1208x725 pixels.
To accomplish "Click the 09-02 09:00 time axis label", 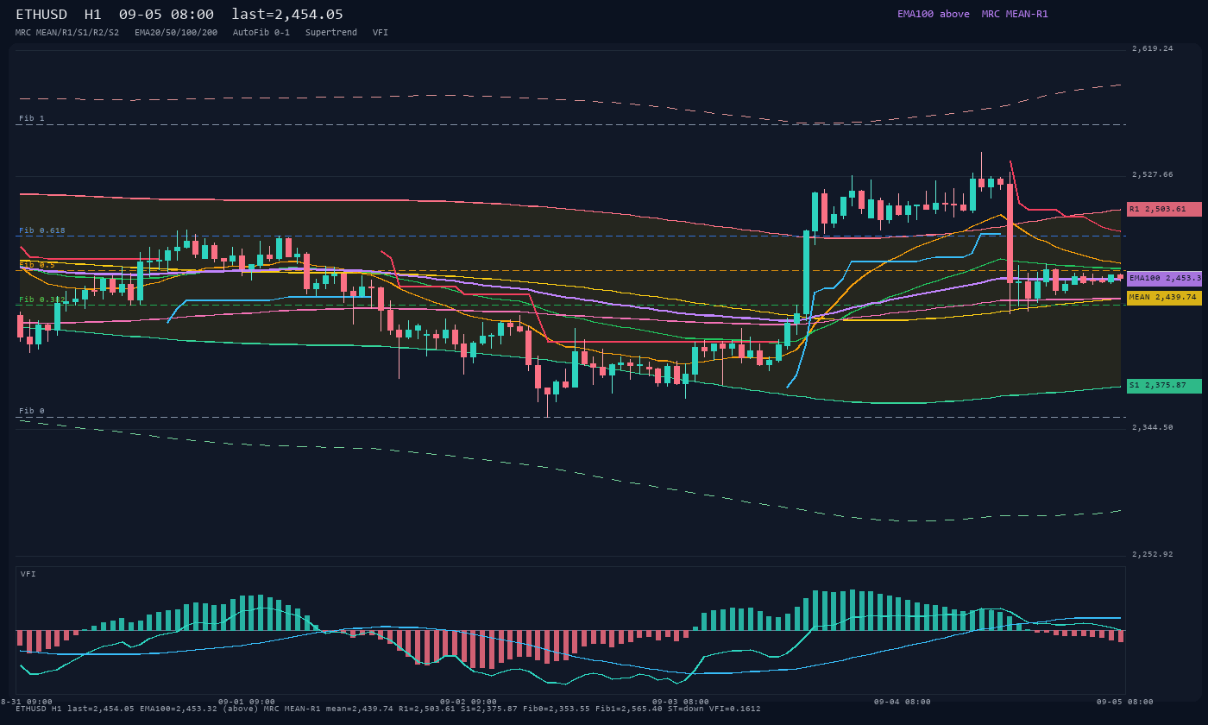I will 469,702.
